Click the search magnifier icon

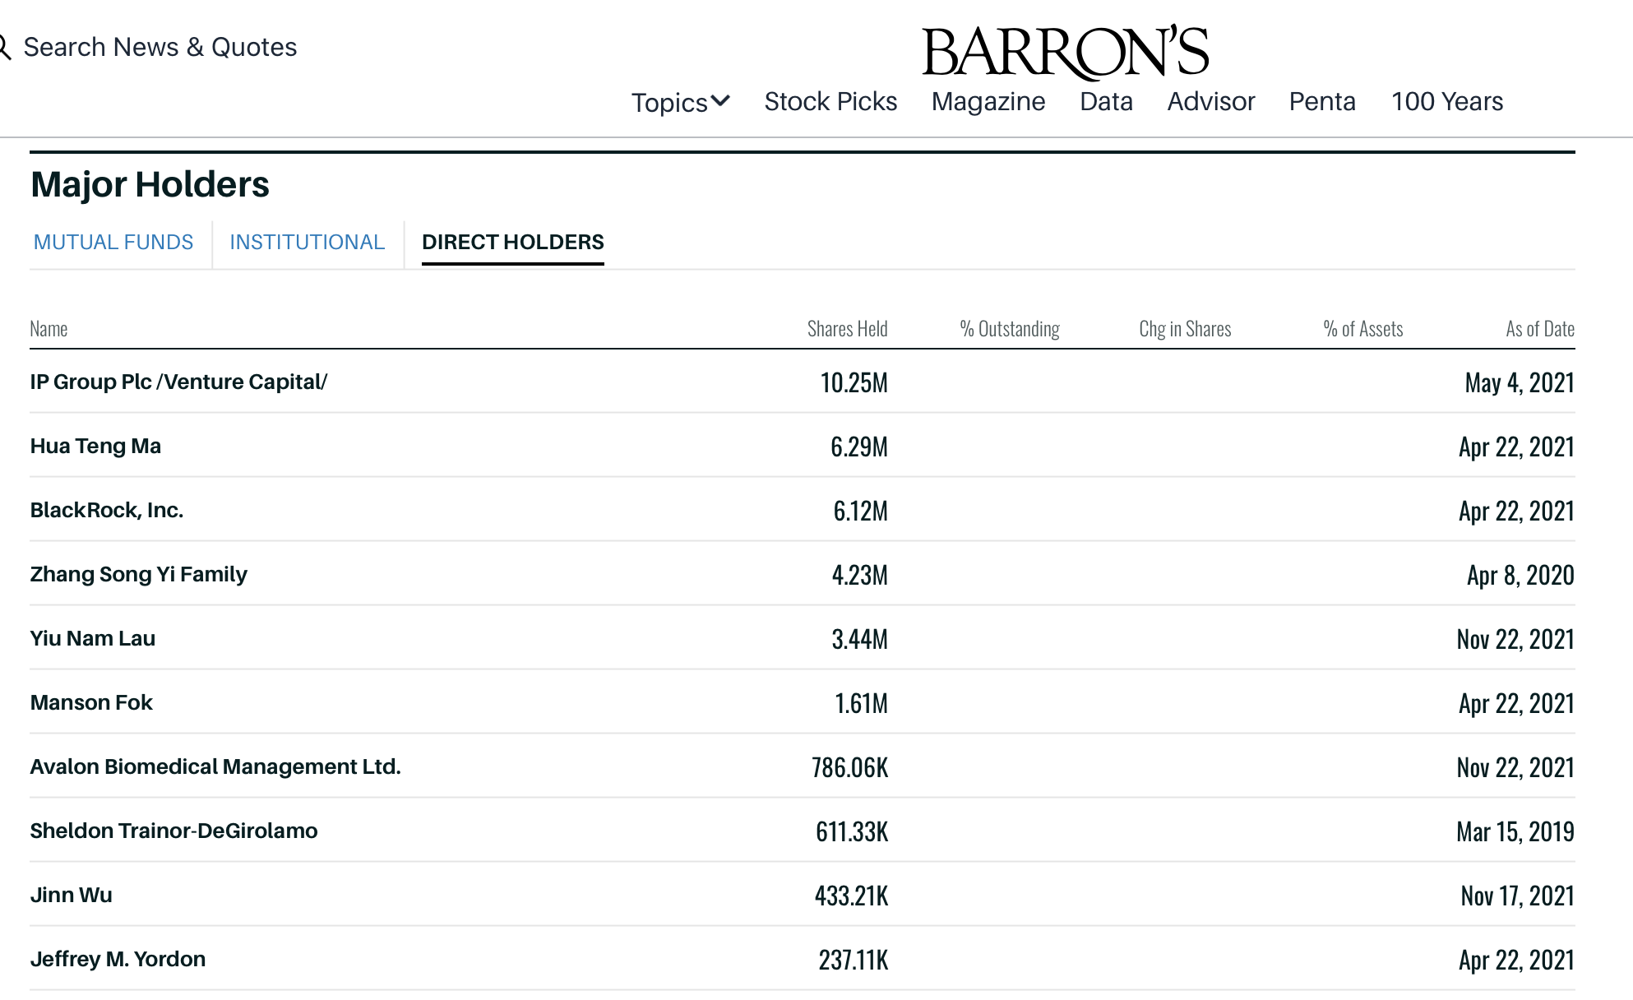pyautogui.click(x=5, y=48)
